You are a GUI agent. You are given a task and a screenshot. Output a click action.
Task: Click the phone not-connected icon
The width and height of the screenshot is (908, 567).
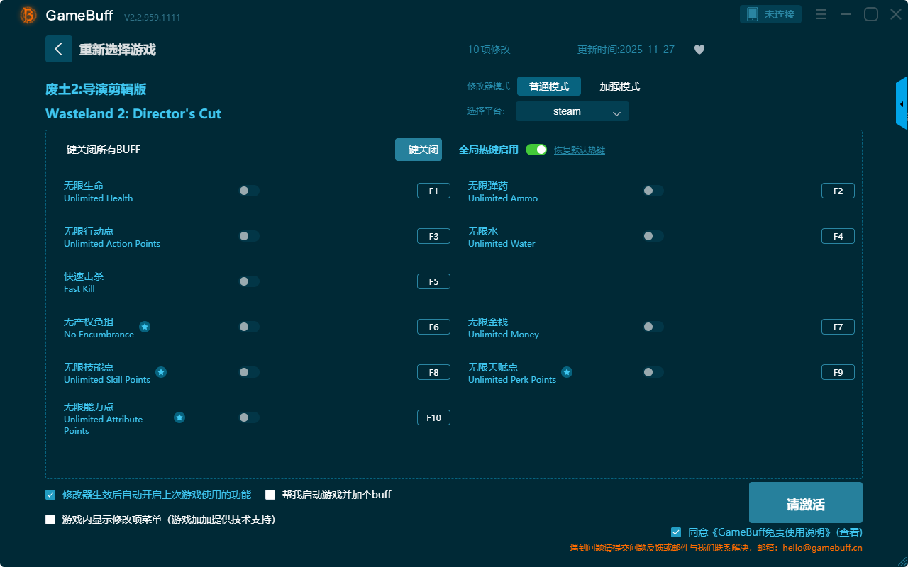(x=753, y=14)
